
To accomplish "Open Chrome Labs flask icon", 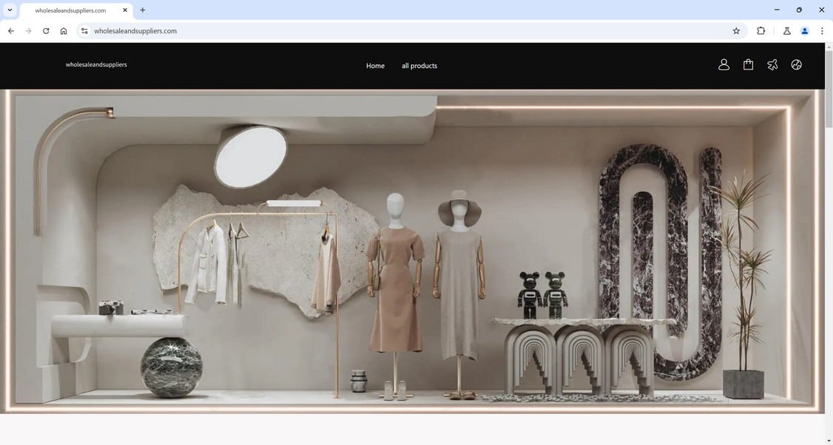I will coord(787,31).
